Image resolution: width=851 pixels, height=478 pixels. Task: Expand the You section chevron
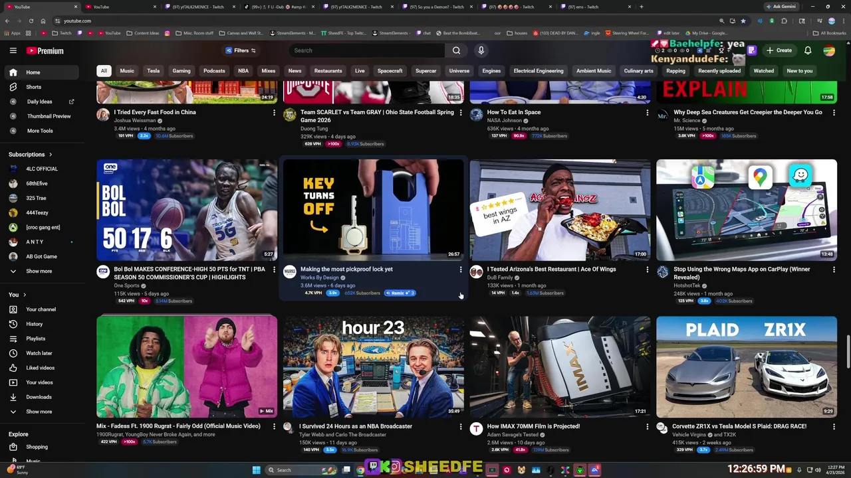[x=25, y=295]
